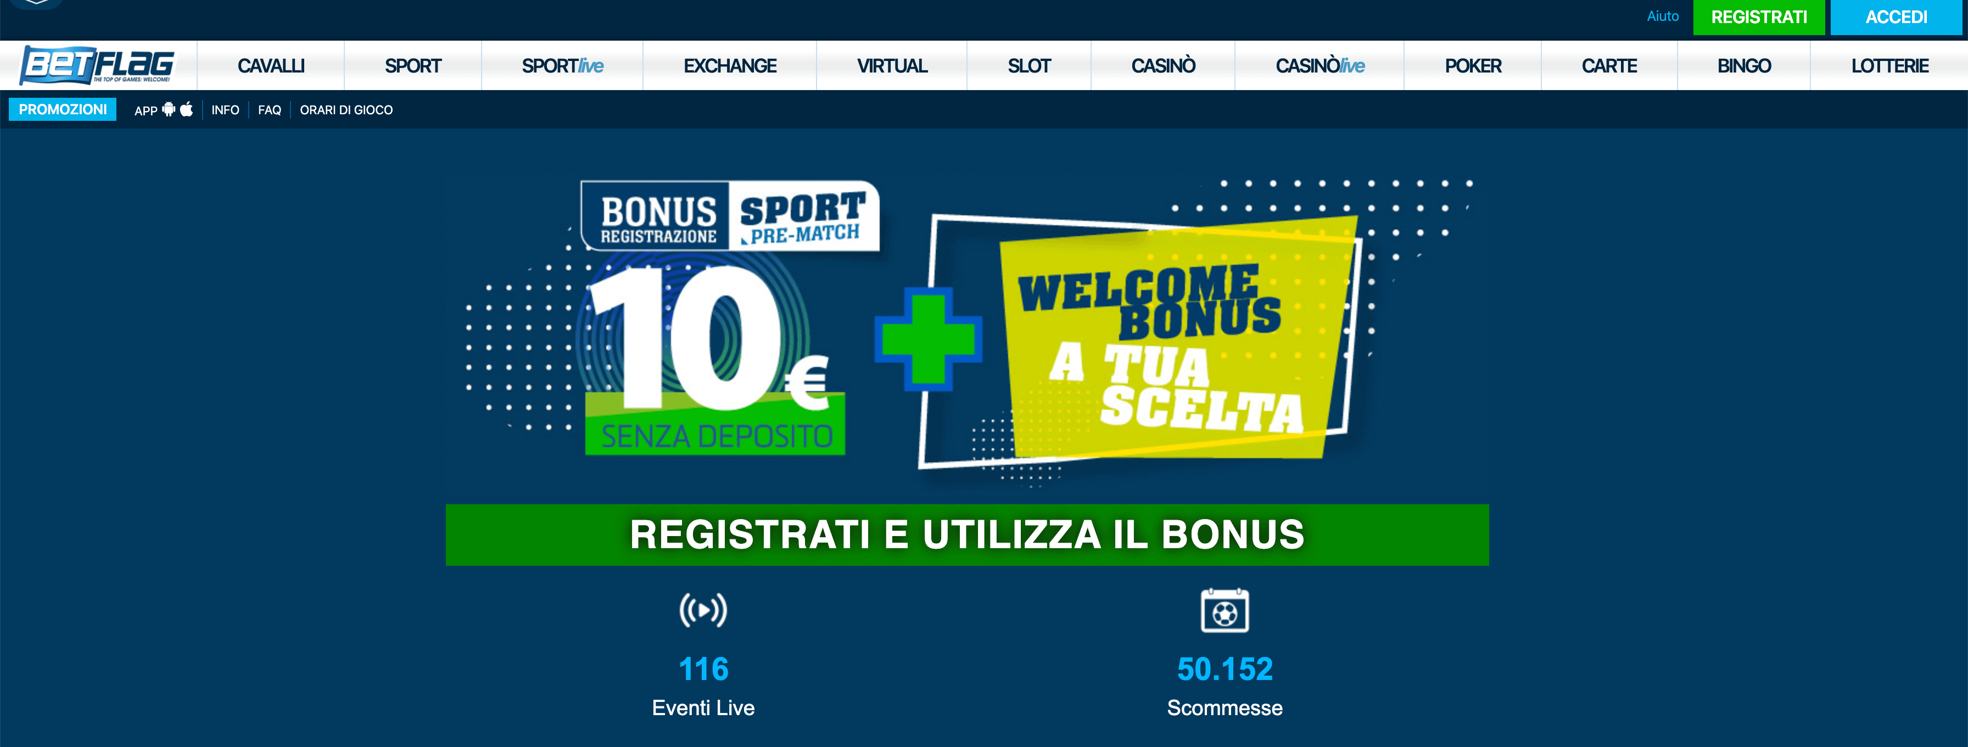
Task: Open the Apple app icon
Action: point(186,109)
